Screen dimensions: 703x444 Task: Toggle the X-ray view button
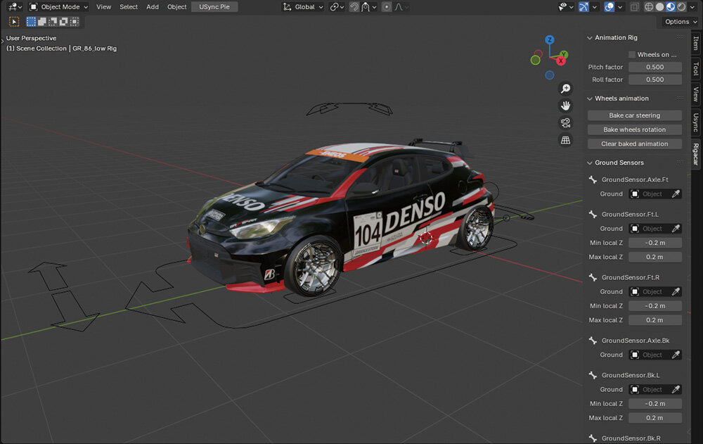tap(635, 7)
